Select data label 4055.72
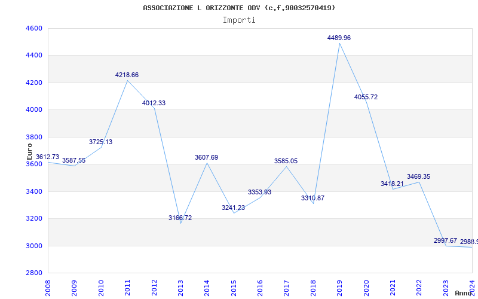 click(x=366, y=97)
